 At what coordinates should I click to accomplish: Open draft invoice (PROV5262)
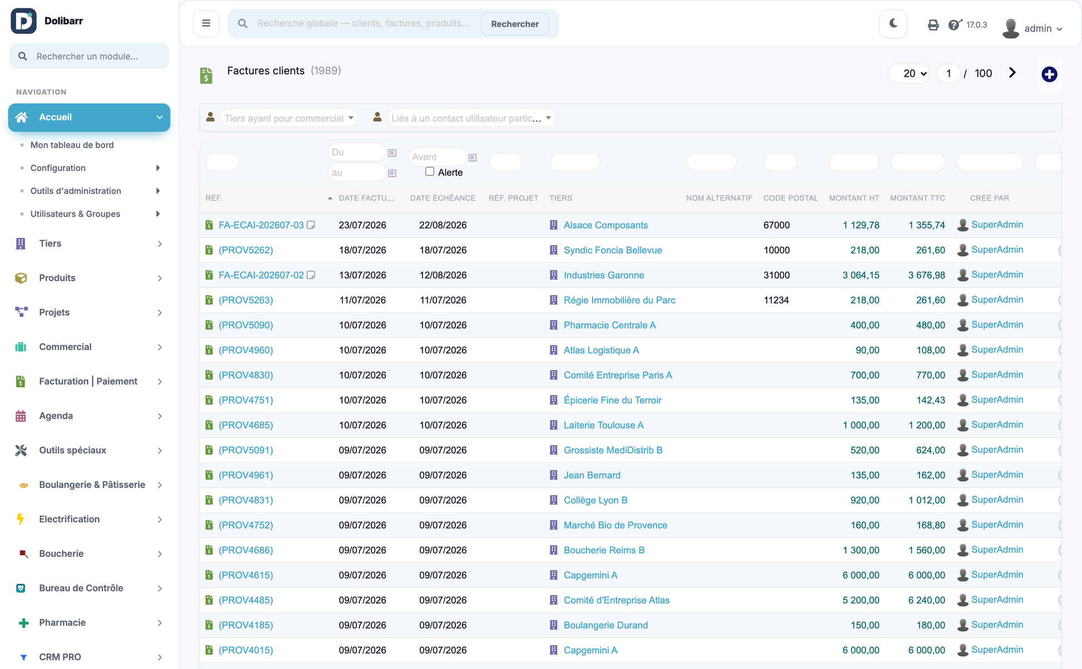tap(246, 250)
